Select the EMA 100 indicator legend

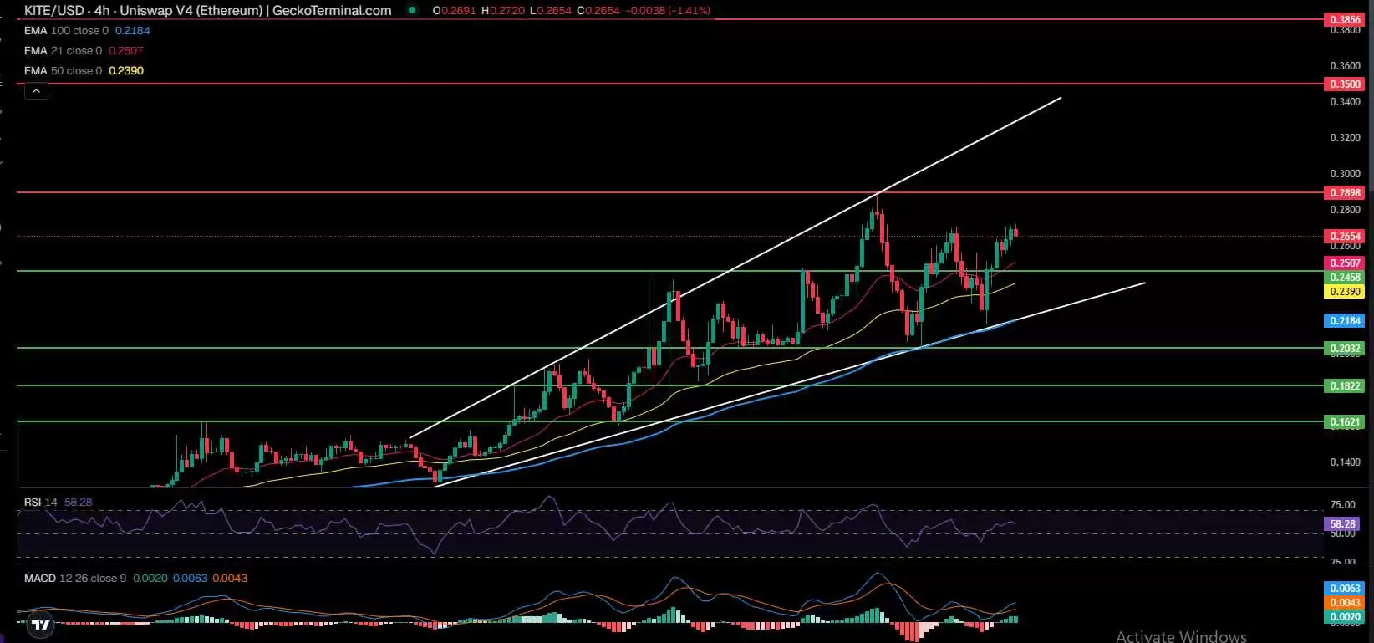pyautogui.click(x=66, y=30)
